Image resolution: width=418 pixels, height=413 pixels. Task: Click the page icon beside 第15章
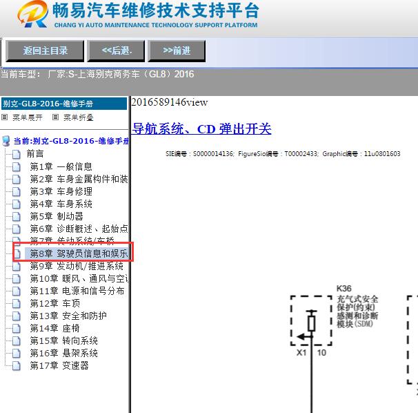(17, 341)
